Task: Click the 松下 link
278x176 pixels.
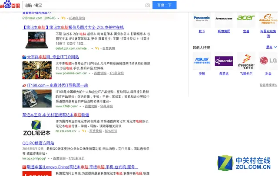Action: (x=202, y=31)
